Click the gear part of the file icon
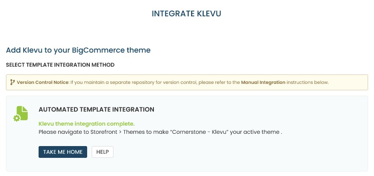The image size is (374, 176). click(17, 118)
